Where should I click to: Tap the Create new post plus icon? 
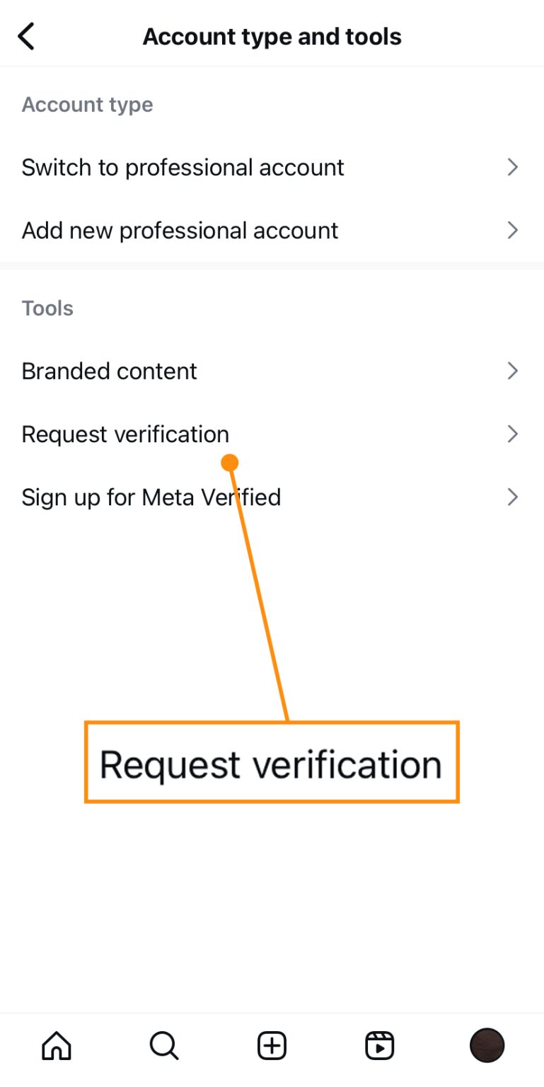pyautogui.click(x=272, y=1044)
